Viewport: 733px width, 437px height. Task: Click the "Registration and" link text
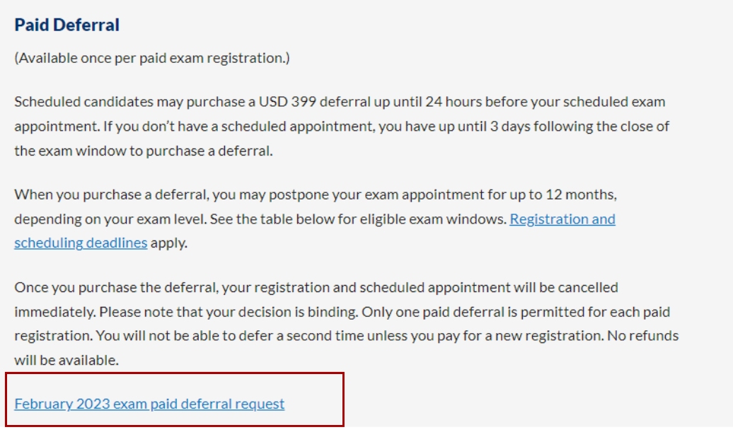click(x=562, y=218)
